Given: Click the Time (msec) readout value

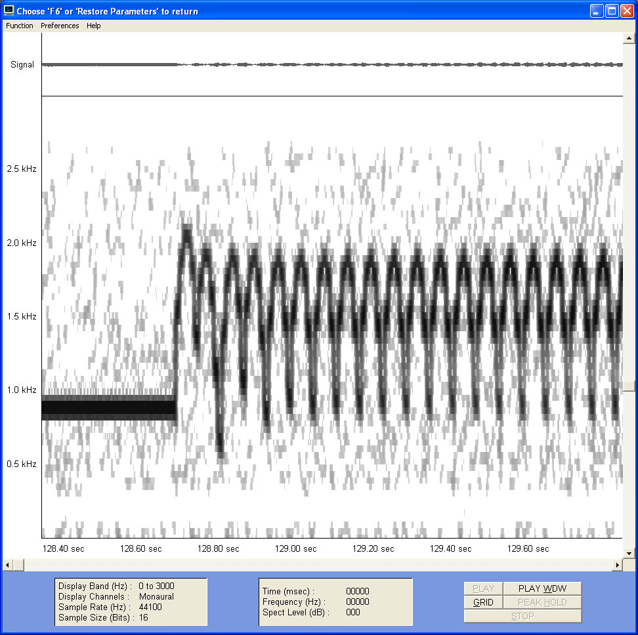Looking at the screenshot, I should [x=358, y=591].
